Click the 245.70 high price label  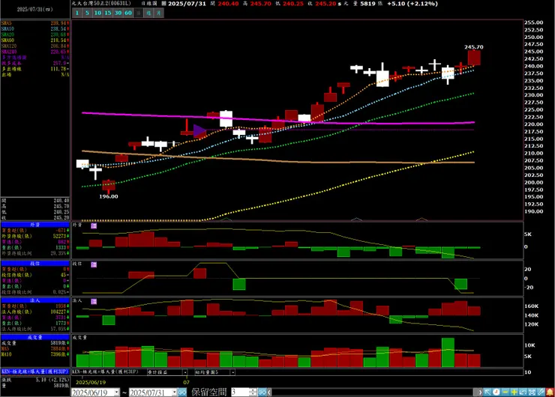pyautogui.click(x=474, y=47)
